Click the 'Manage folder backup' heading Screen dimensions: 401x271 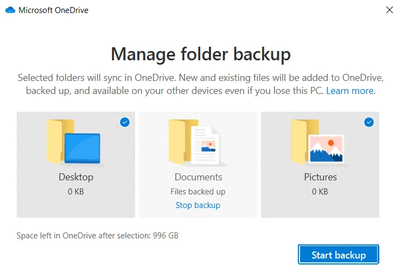coord(200,54)
